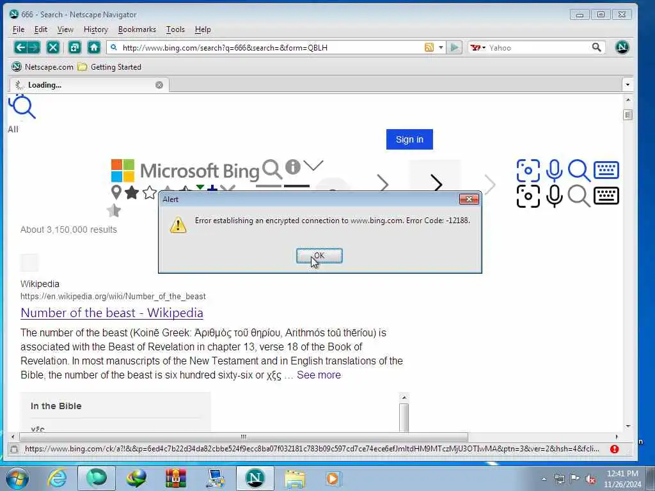Select the Loading... tab
This screenshot has width=655, height=491.
[88, 85]
